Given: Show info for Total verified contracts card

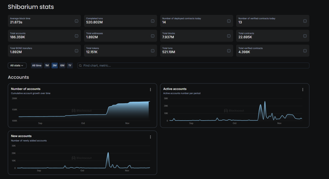Looking at the screenshot, I should pyautogui.click(x=305, y=51).
